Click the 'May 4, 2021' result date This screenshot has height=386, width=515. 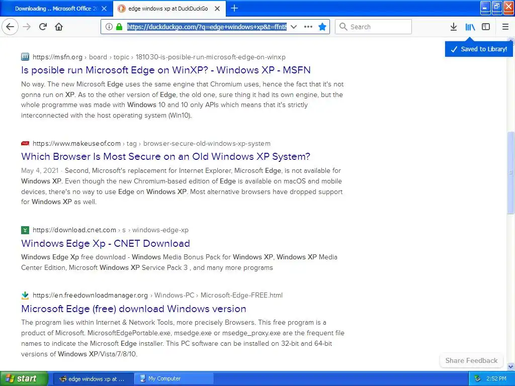pyautogui.click(x=40, y=171)
